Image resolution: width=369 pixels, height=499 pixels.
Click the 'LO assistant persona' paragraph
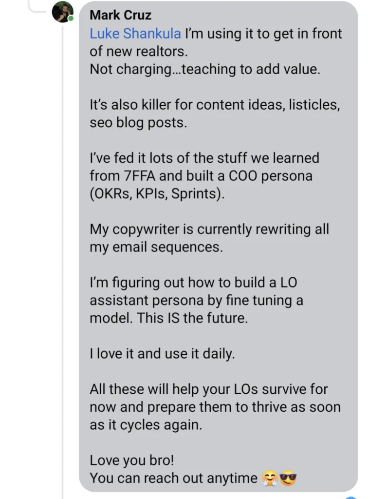tap(196, 300)
